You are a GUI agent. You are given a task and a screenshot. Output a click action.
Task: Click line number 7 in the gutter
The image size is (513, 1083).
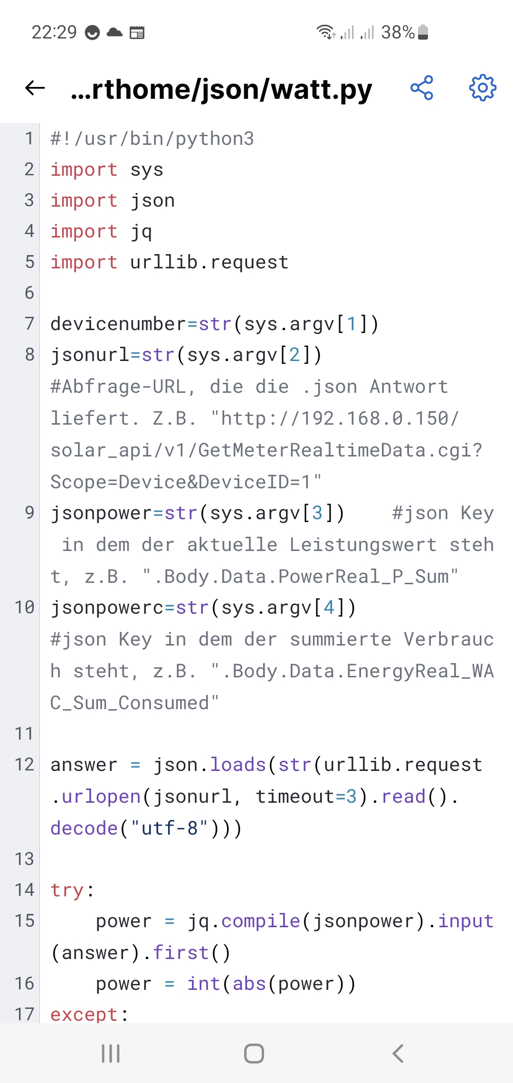click(x=29, y=323)
